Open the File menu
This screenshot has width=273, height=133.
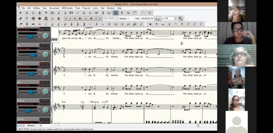click(x=23, y=8)
